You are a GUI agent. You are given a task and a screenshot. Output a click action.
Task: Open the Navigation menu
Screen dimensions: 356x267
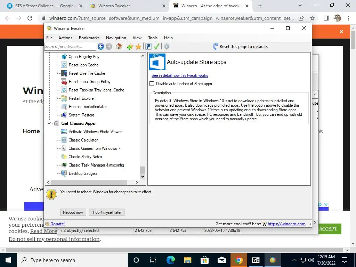(x=116, y=38)
